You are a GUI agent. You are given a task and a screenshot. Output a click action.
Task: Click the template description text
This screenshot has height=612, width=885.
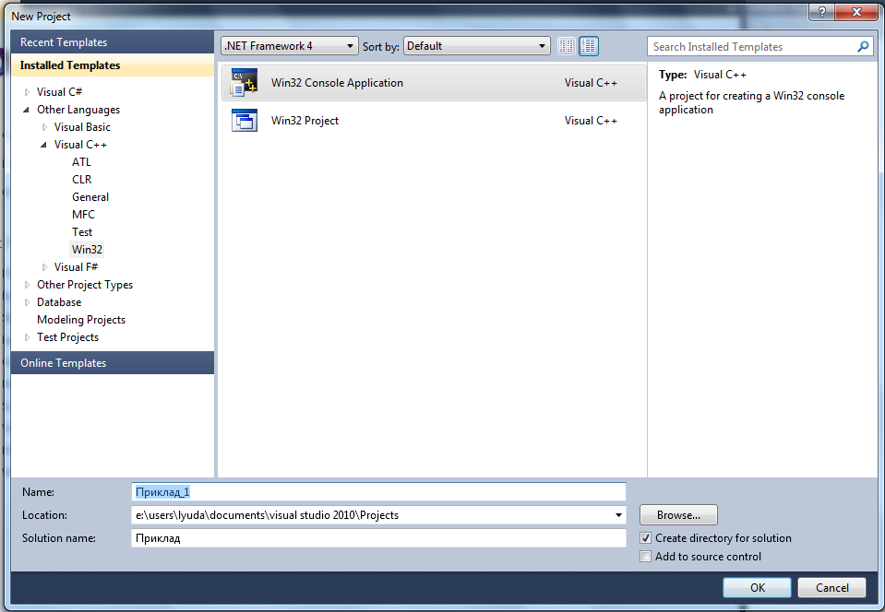[751, 102]
